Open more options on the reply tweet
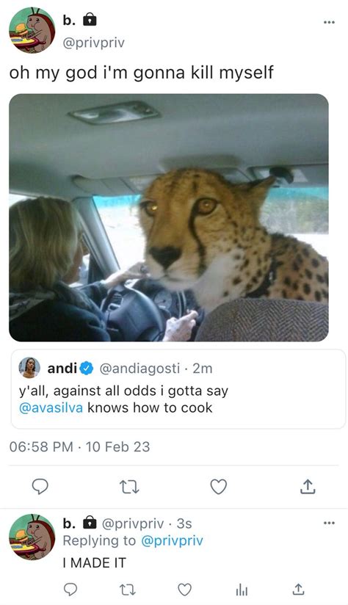The height and width of the screenshot is (605, 348). pyautogui.click(x=329, y=524)
